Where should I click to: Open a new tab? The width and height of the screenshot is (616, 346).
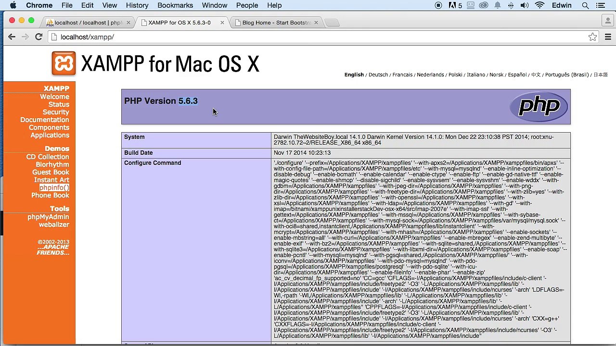[332, 23]
